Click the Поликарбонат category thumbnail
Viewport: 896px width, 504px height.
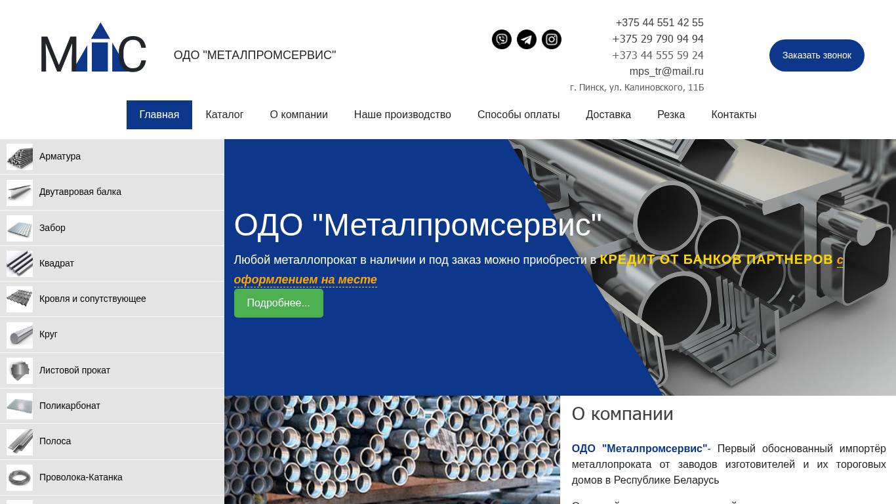pyautogui.click(x=20, y=406)
